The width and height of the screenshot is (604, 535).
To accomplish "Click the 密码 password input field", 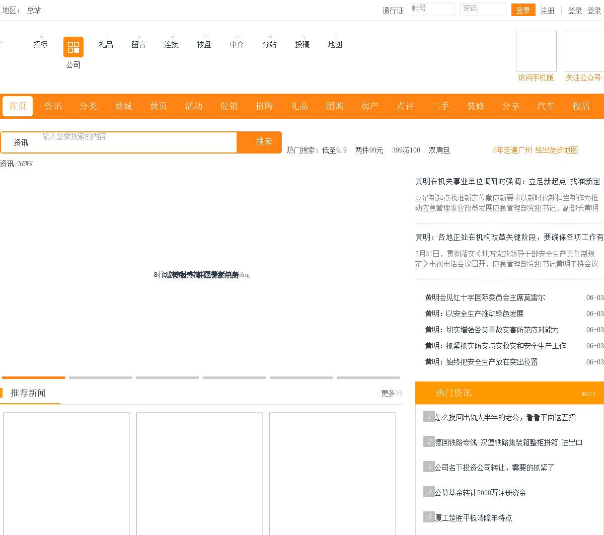I will click(483, 10).
